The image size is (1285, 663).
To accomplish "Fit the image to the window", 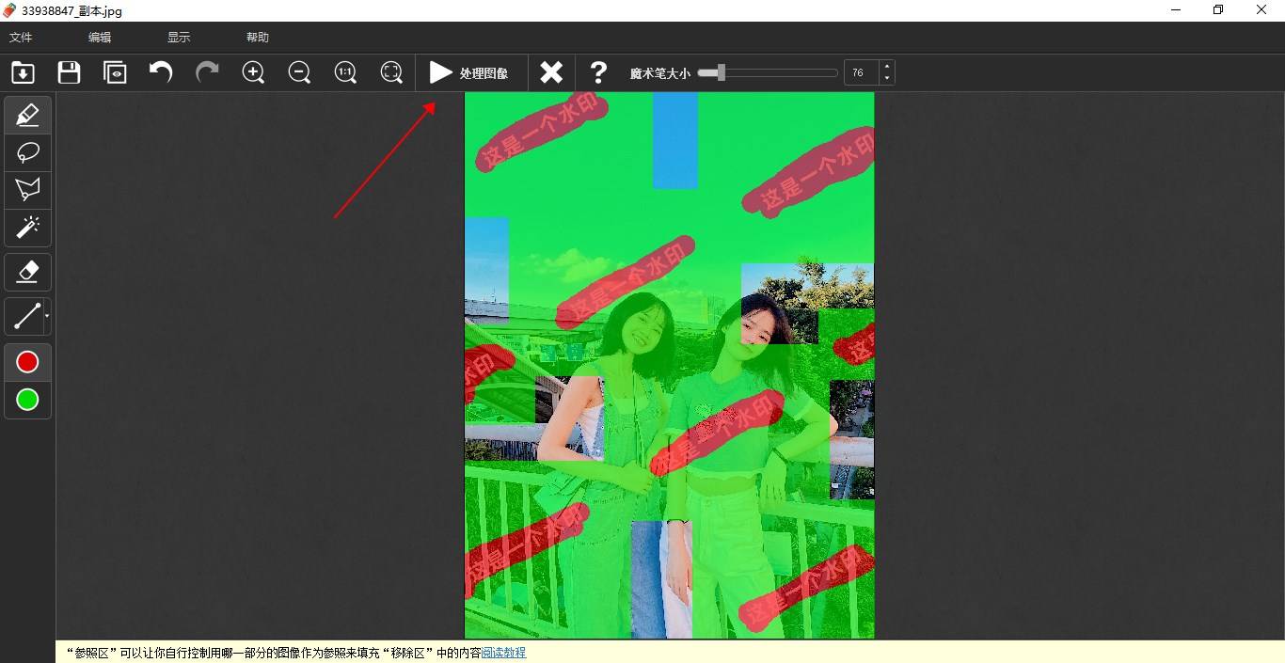I will click(391, 72).
